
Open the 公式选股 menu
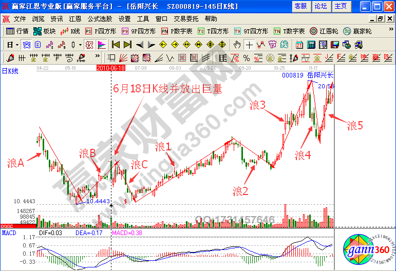click(x=100, y=18)
